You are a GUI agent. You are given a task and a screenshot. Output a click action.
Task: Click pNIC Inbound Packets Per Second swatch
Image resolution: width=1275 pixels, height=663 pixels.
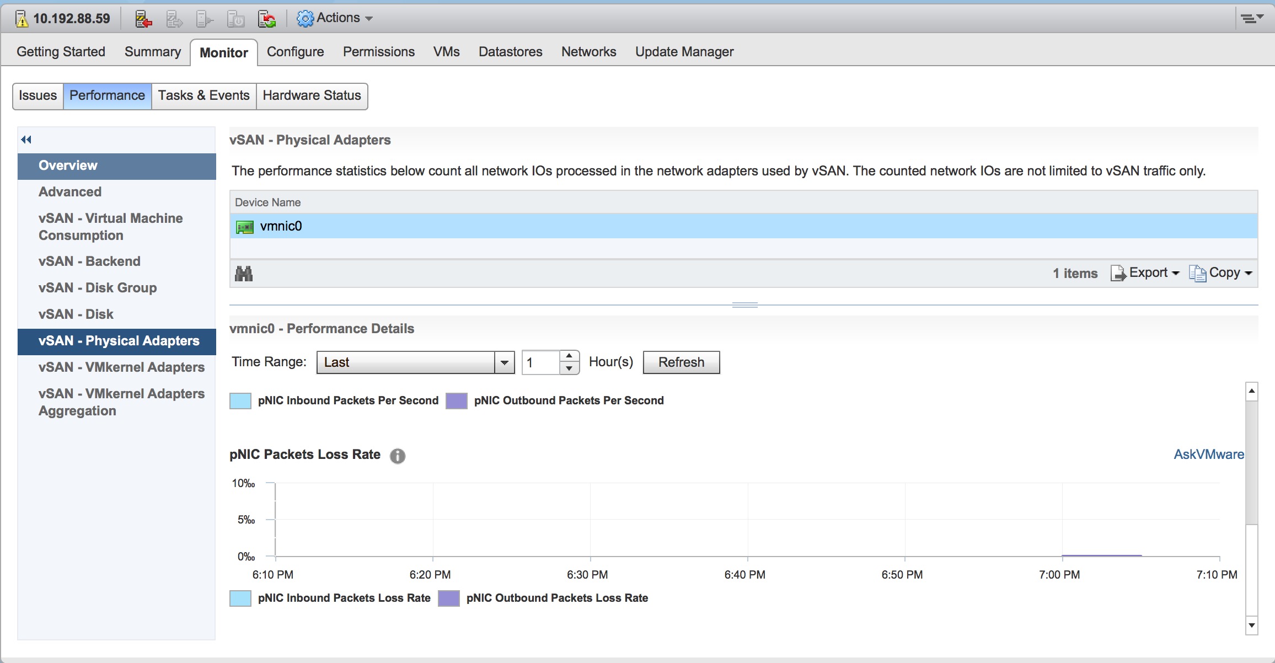tap(240, 401)
